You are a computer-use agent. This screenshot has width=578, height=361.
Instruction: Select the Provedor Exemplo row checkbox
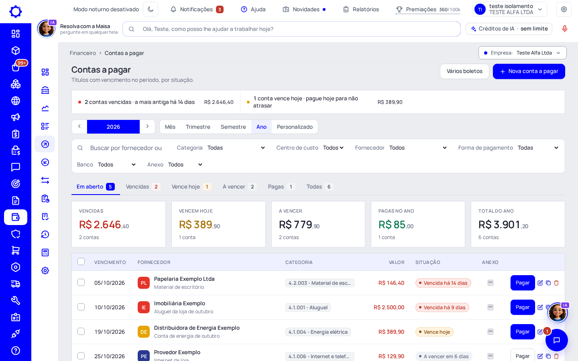81,356
